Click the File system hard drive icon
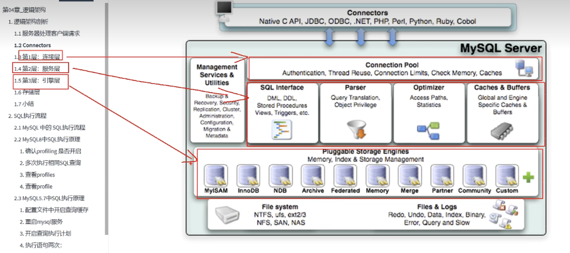The height and width of the screenshot is (253, 570). (x=229, y=215)
